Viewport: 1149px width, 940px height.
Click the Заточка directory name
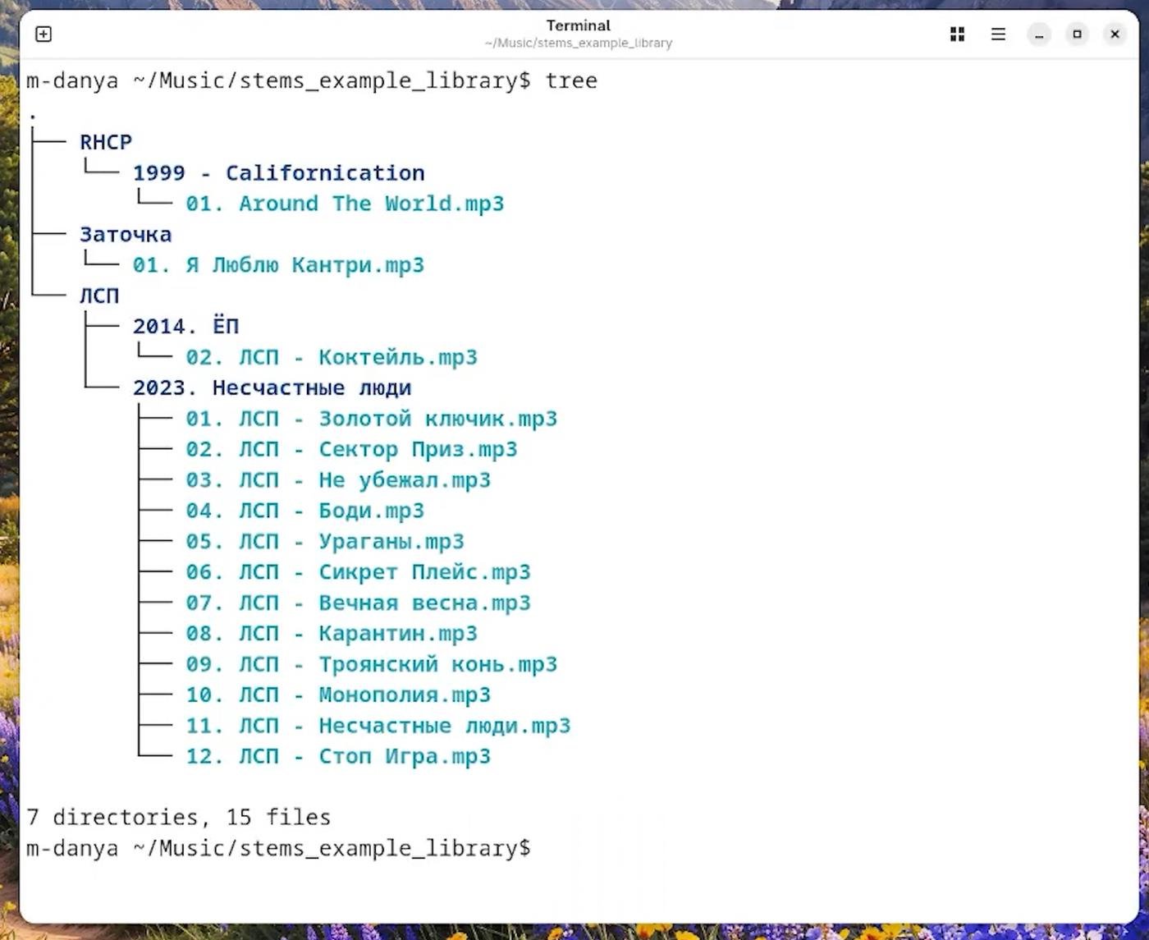pos(126,235)
